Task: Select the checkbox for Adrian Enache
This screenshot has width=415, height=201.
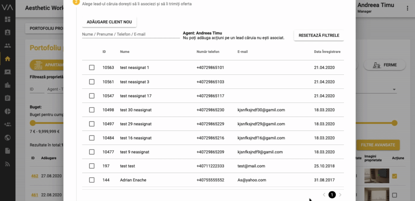Action: point(92,180)
